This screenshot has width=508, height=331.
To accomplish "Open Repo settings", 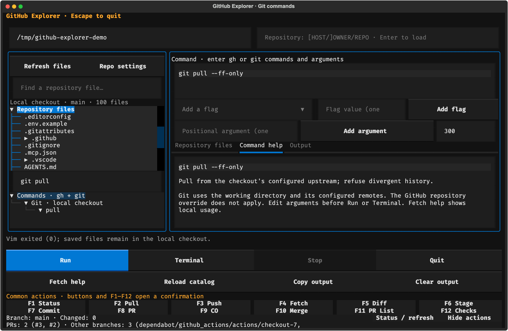I will 123,66.
